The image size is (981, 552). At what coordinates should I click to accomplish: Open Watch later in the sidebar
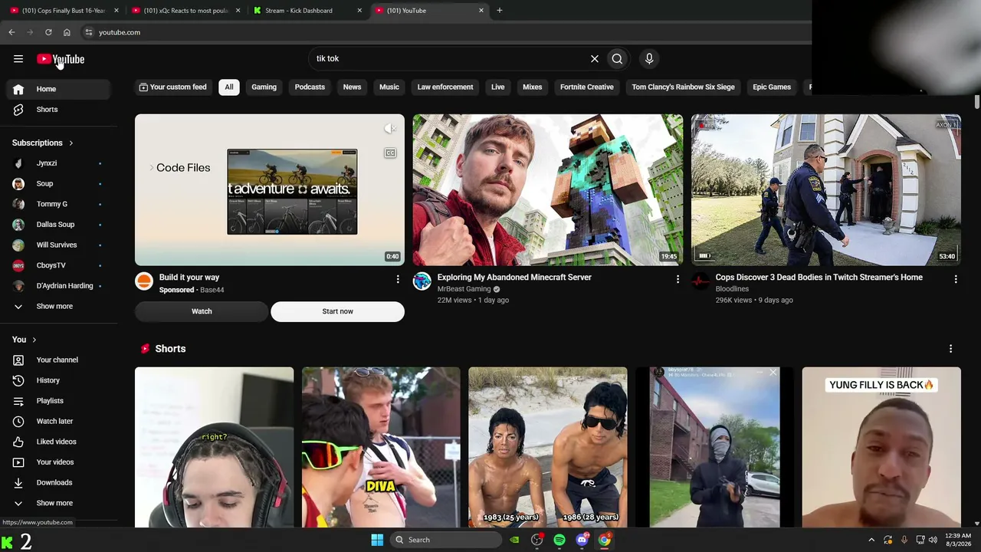(58, 421)
